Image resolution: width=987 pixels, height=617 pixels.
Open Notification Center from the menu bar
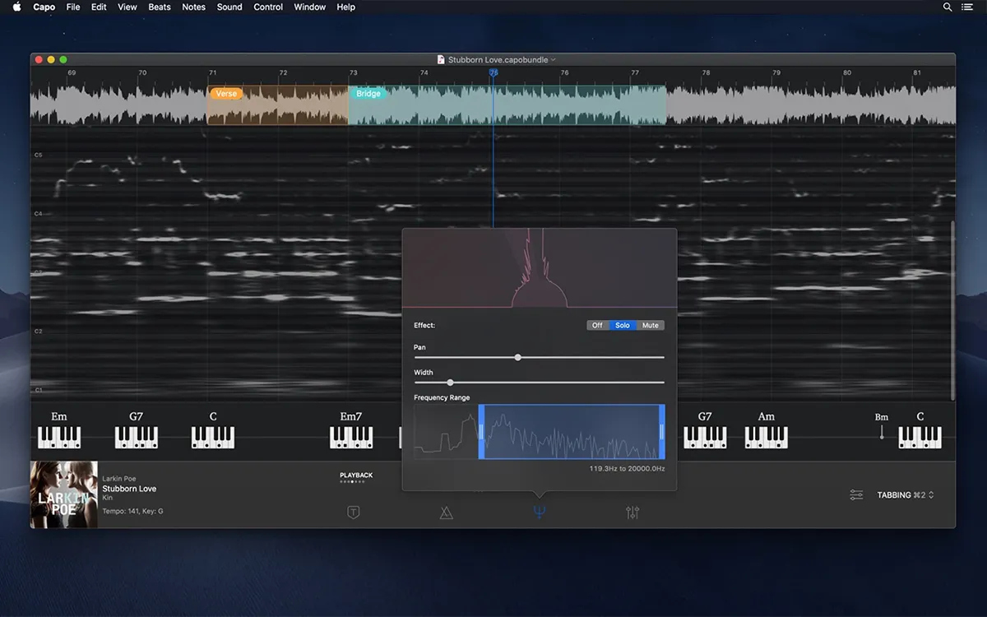coord(967,7)
